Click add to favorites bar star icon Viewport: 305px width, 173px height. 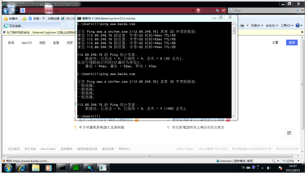pyautogui.click(x=24, y=19)
